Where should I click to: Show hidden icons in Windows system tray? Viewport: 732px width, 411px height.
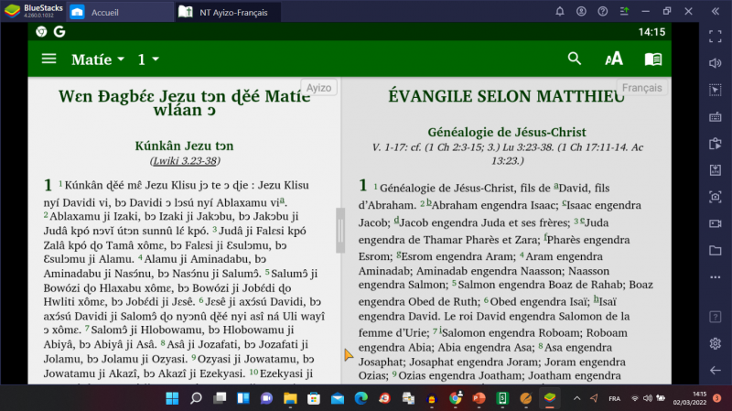[576, 398]
